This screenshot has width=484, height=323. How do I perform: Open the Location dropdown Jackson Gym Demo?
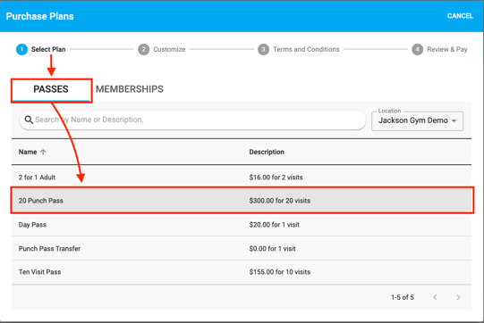tap(417, 120)
